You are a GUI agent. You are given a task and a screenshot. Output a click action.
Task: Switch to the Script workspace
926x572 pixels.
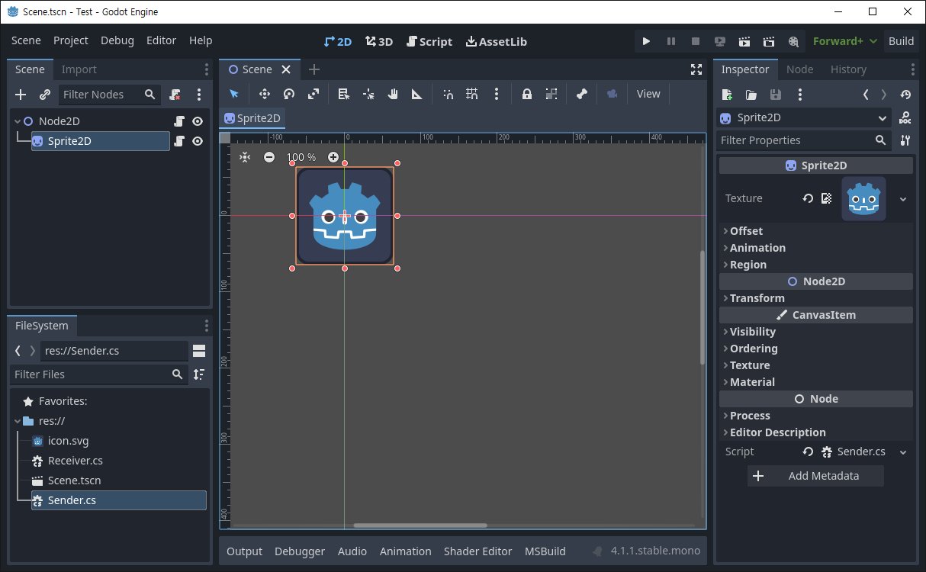coord(429,41)
